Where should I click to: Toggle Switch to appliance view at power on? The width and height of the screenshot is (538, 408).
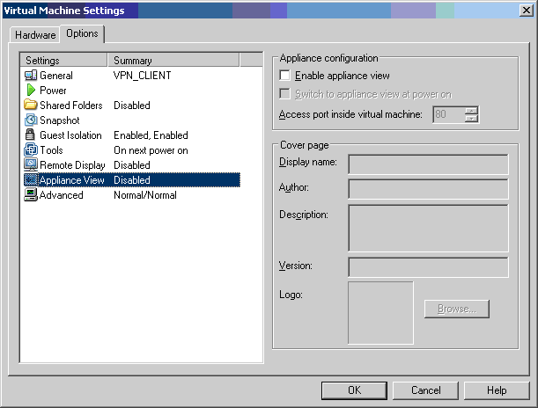pyautogui.click(x=284, y=95)
